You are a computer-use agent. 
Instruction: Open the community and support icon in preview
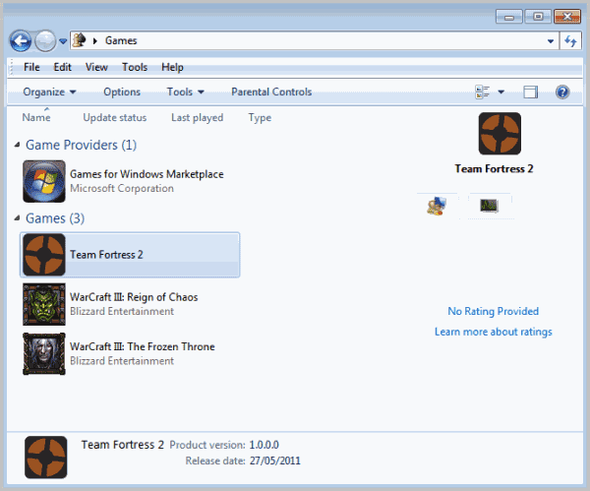[437, 206]
